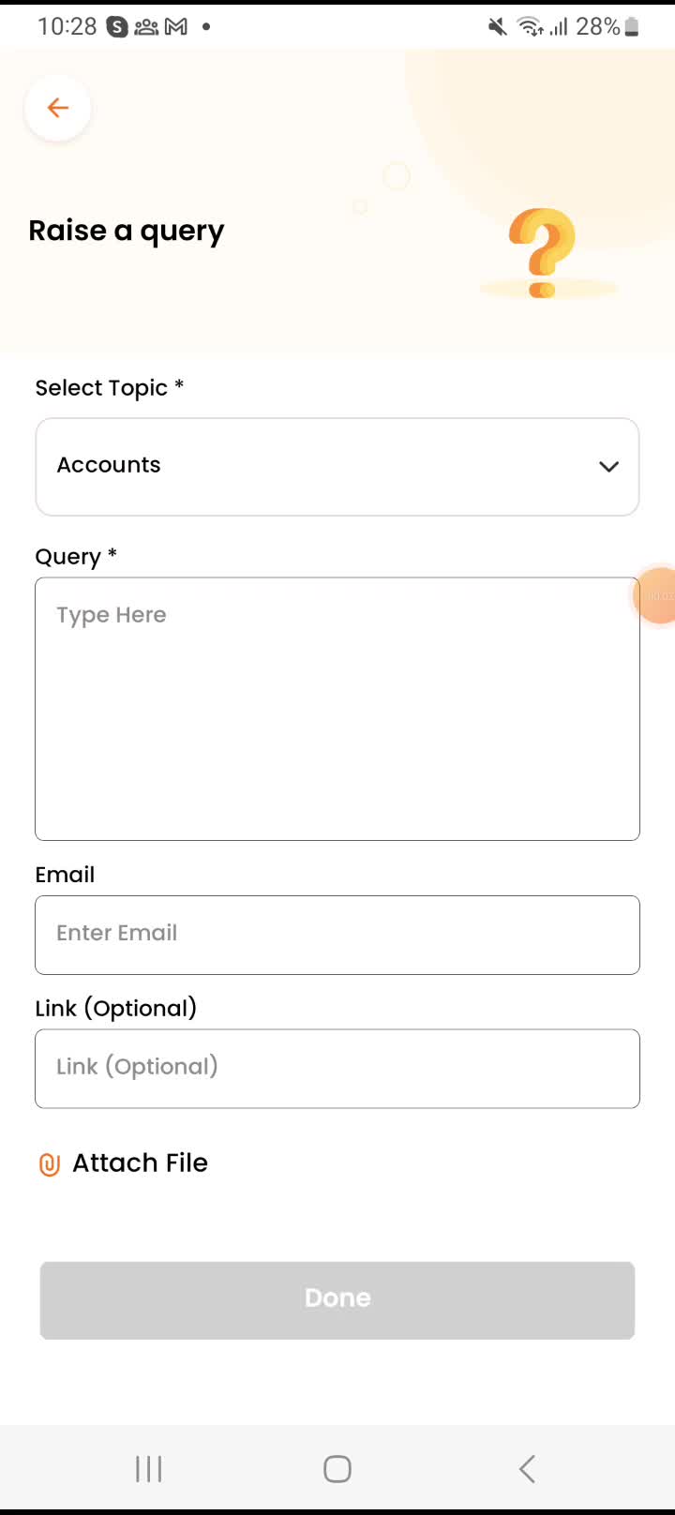The height and width of the screenshot is (1515, 675).
Task: Open the Select Topic dropdown showing Accounts
Action: (x=319, y=466)
